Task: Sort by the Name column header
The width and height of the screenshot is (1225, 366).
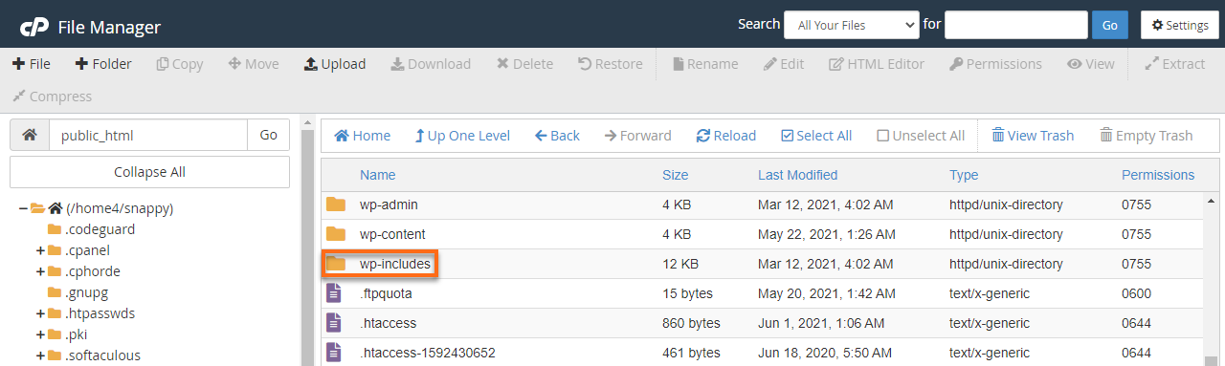Action: [x=377, y=175]
